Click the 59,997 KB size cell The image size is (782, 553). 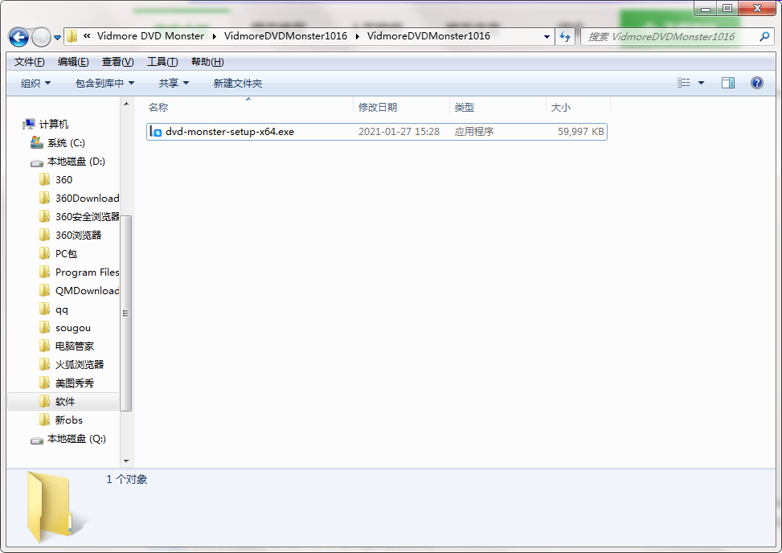(x=581, y=132)
